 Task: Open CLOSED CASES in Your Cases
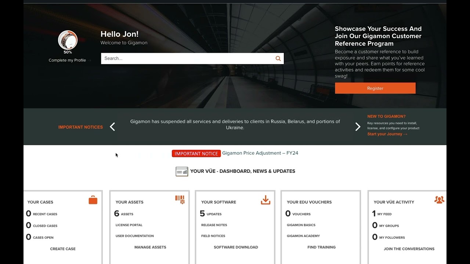41,225
